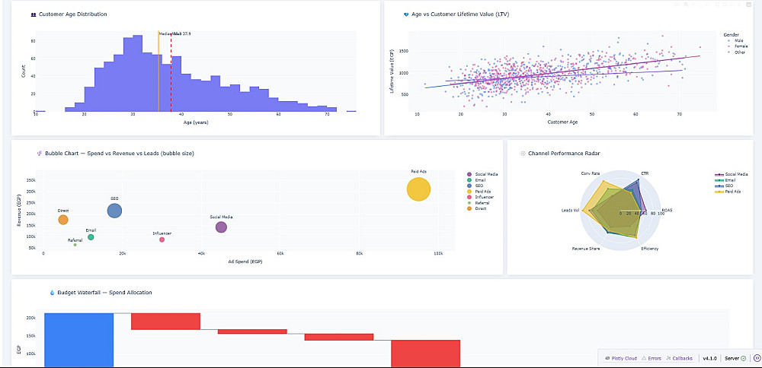Image resolution: width=762 pixels, height=368 pixels.
Task: Collapse the dev tools with the double-chevron icon
Action: [757, 358]
